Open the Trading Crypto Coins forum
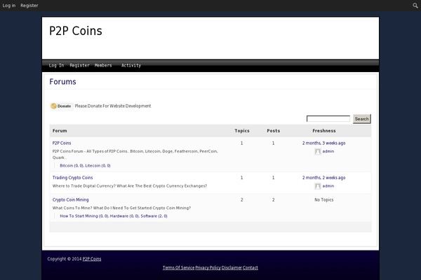This screenshot has width=421, height=280. [72, 178]
